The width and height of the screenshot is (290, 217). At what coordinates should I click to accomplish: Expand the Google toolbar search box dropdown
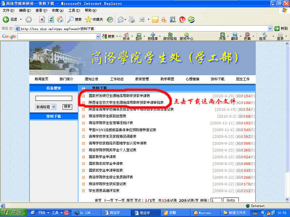click(98, 37)
